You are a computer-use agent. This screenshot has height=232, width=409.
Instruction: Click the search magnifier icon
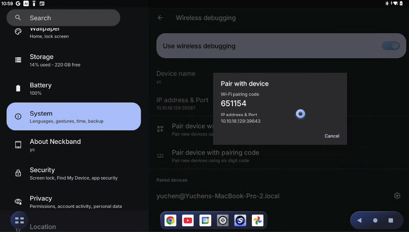pos(18,18)
